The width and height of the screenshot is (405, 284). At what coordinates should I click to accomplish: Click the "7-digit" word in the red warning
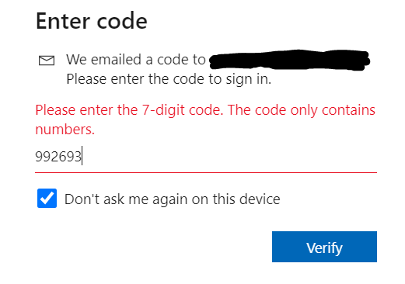pos(163,111)
